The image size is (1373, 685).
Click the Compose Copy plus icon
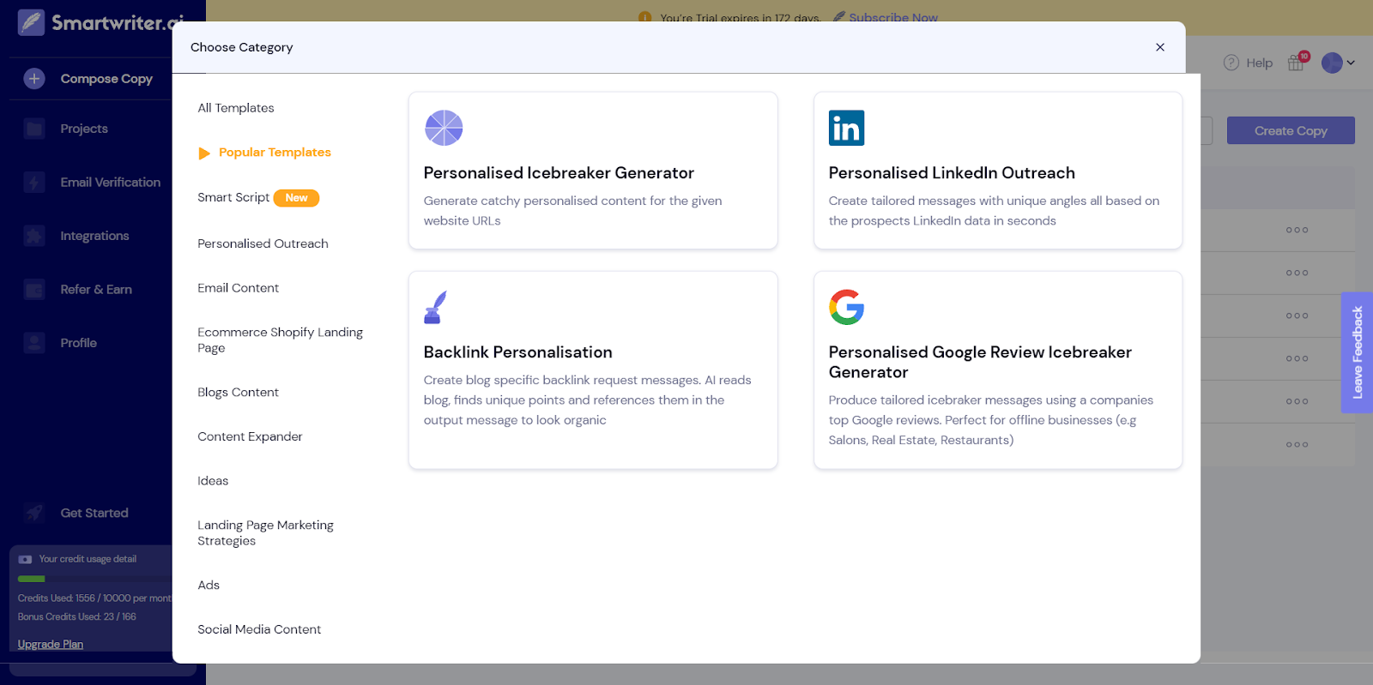coord(34,79)
